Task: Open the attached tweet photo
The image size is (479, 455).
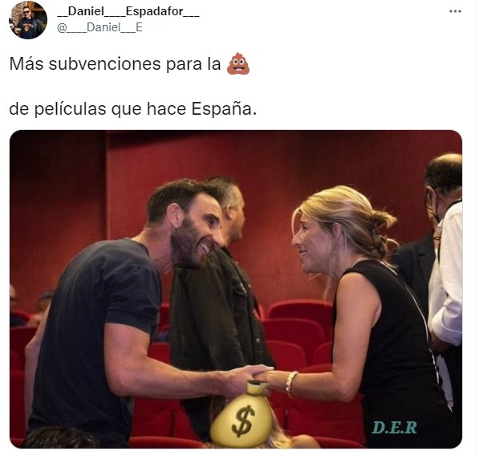Action: pyautogui.click(x=236, y=289)
